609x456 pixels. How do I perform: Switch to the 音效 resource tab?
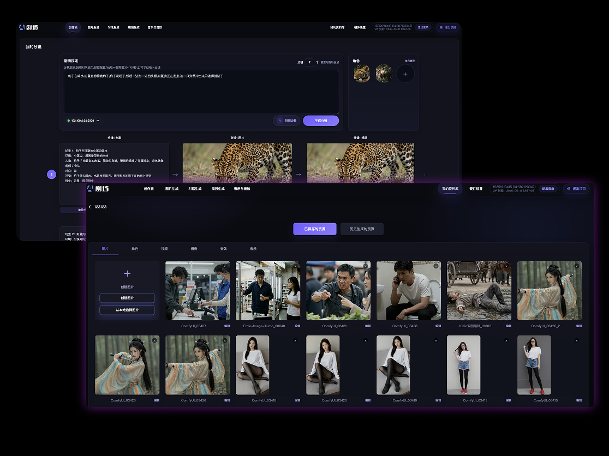tap(224, 249)
